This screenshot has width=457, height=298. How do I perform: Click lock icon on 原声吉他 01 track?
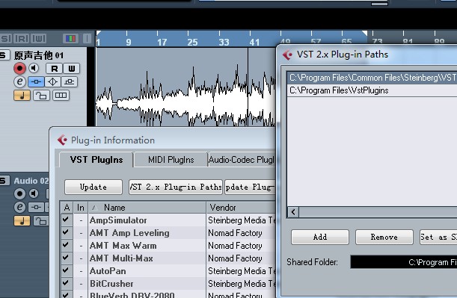(41, 96)
